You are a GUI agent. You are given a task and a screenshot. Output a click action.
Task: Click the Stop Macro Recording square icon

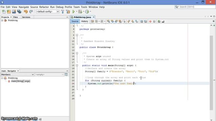[154, 21]
